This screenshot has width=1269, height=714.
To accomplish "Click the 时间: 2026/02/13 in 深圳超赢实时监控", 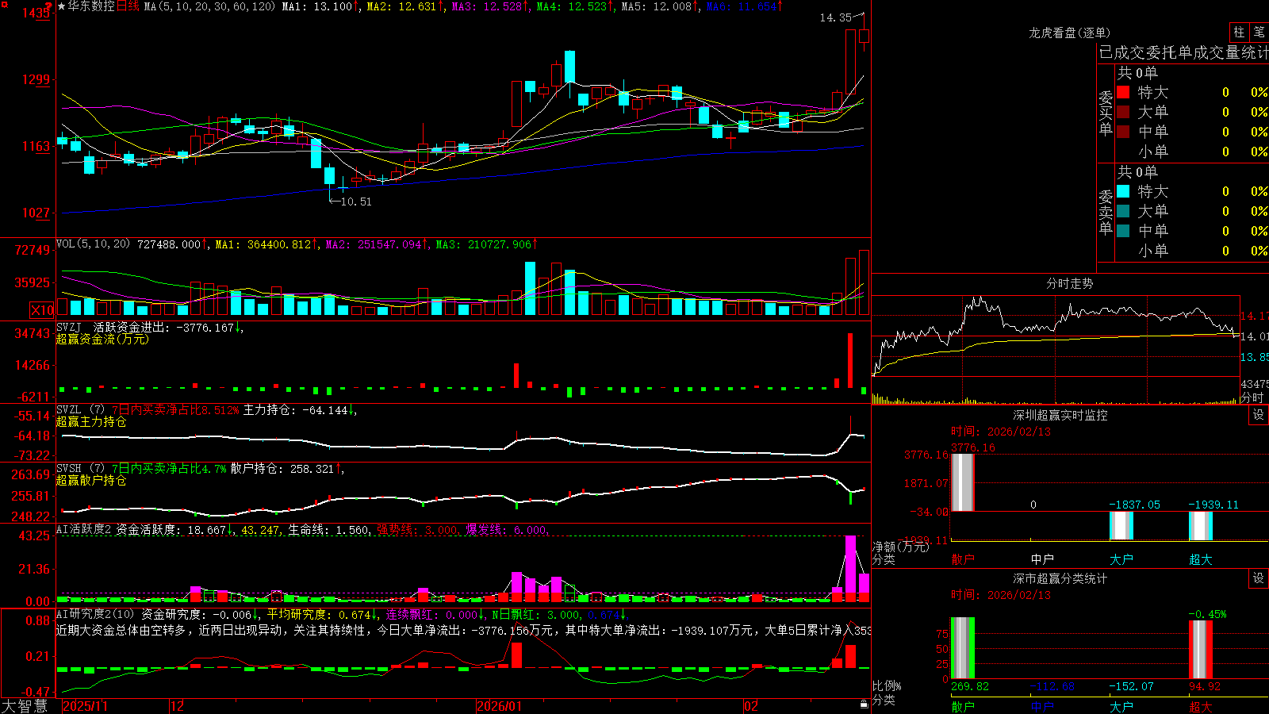I will [1000, 432].
